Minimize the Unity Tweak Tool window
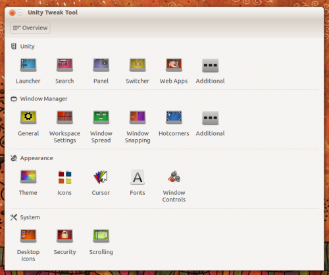The height and width of the screenshot is (275, 329). pyautogui.click(x=20, y=12)
